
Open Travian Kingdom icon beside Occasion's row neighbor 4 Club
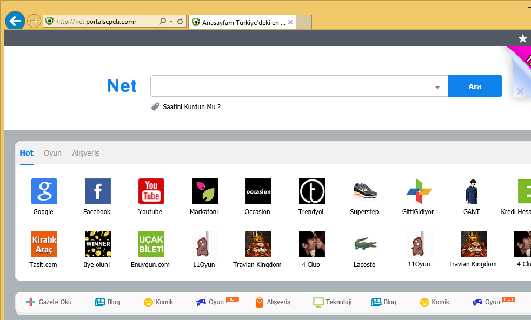pos(258,244)
